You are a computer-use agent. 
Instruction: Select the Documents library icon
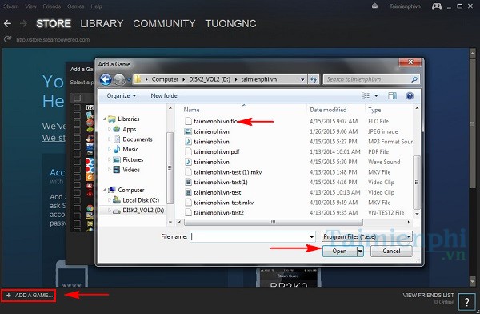(117, 139)
